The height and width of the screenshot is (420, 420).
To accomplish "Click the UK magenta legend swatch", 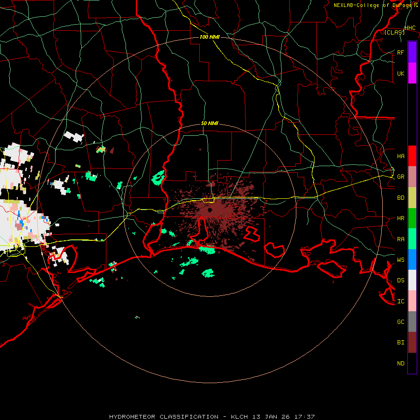I will [412, 73].
